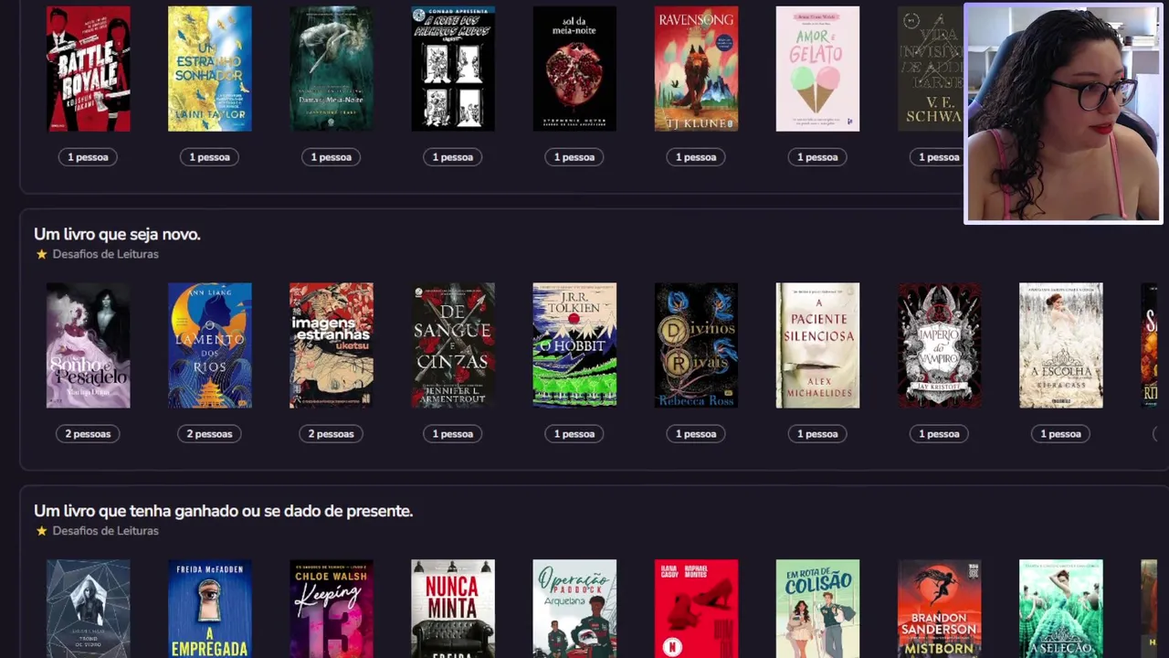Click '1 pessoa' under Um Estranho Sonhador
Screen dimensions: 1169x658
tap(209, 157)
